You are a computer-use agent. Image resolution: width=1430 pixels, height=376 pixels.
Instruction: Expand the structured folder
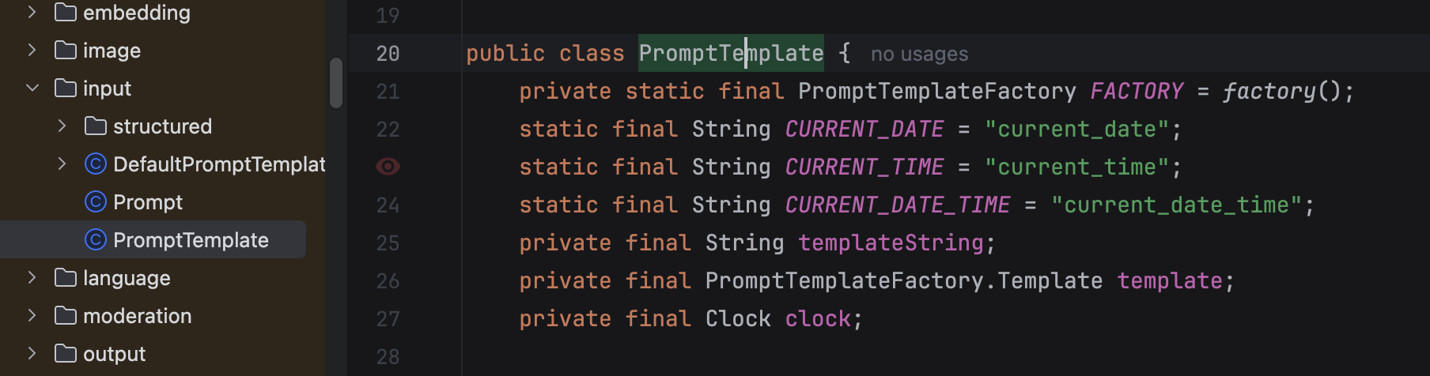click(x=62, y=126)
